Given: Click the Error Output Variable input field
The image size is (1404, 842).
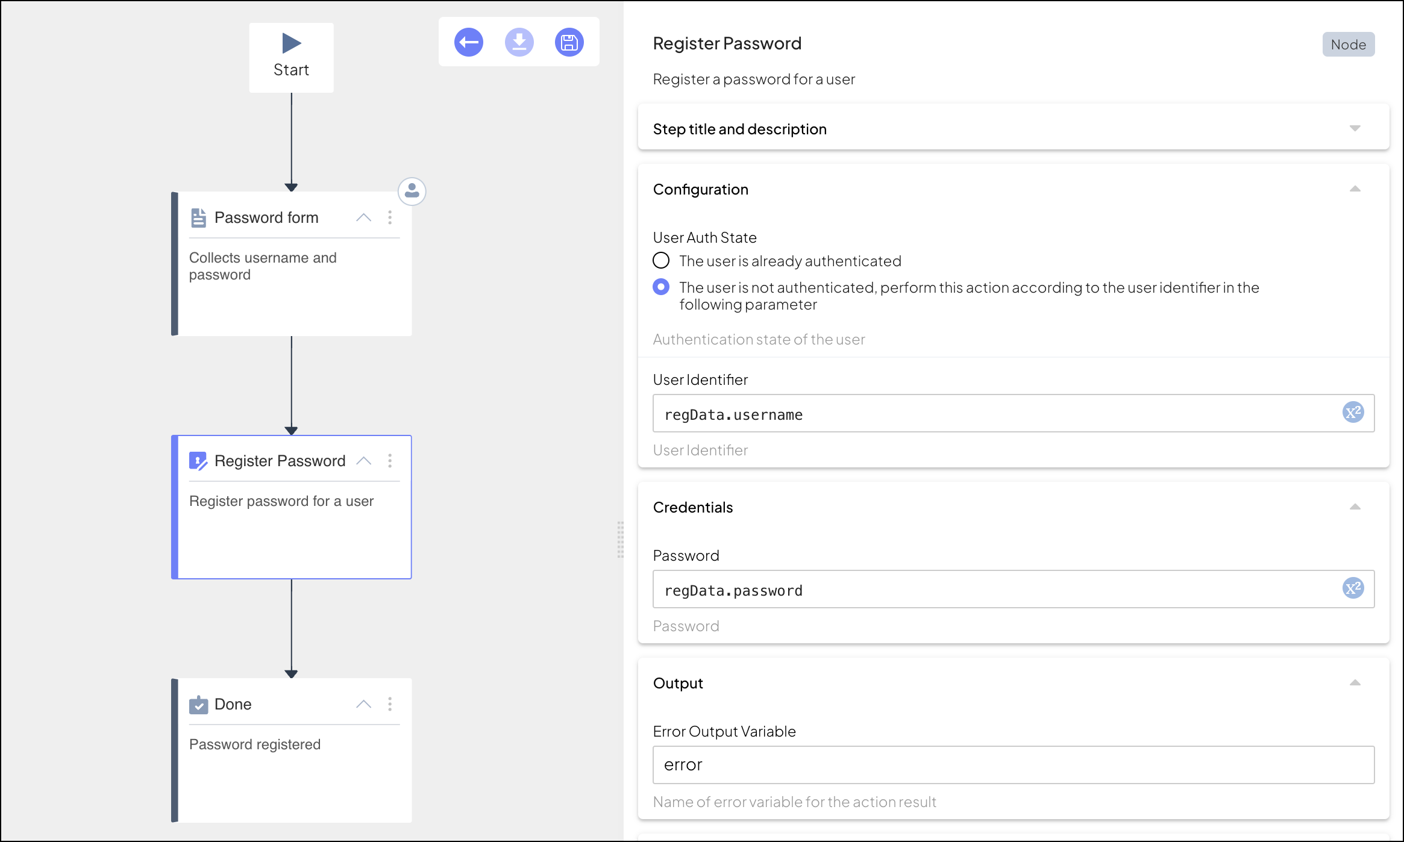Looking at the screenshot, I should (1012, 765).
